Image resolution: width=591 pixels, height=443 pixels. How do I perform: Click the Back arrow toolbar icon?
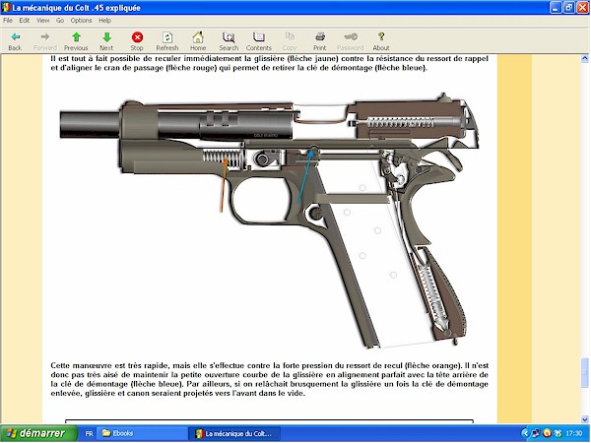tap(15, 37)
